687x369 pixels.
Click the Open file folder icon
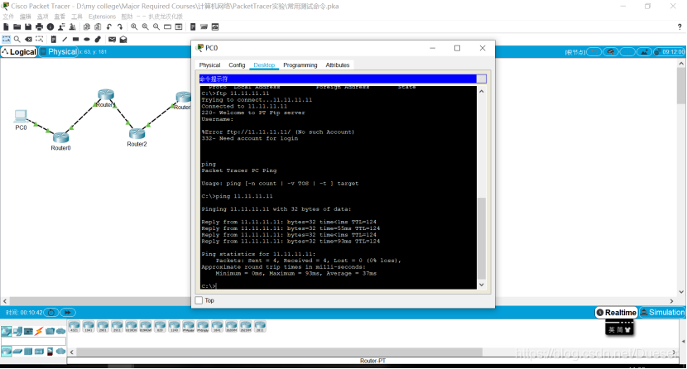(17, 27)
